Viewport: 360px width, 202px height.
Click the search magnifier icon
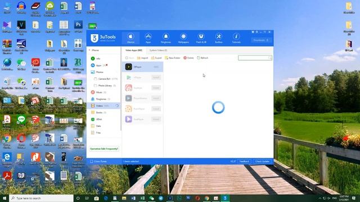coord(270,58)
